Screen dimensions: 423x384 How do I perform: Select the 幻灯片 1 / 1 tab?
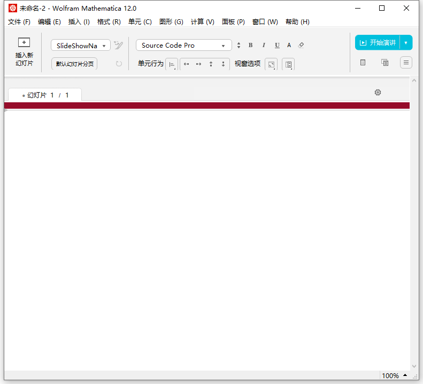(x=45, y=95)
